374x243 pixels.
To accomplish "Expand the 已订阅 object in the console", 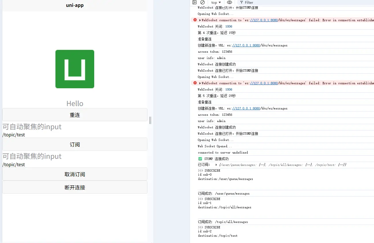I will 216,165.
